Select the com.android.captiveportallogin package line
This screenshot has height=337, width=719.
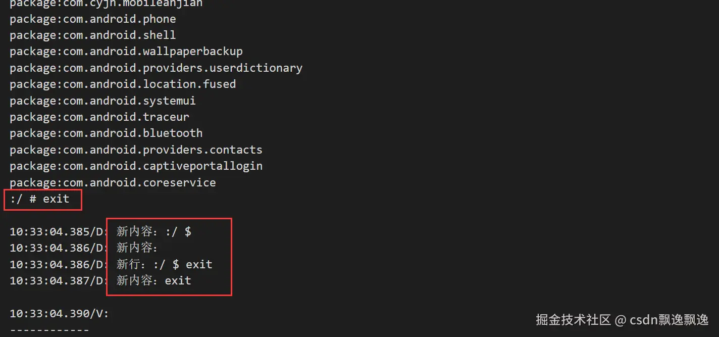point(136,166)
